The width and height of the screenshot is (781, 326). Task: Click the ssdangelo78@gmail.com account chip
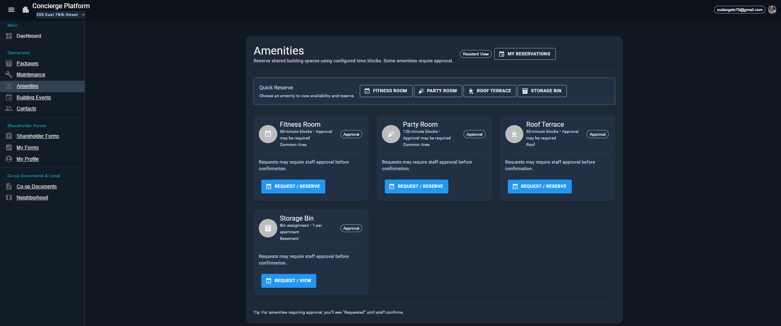[x=740, y=10]
